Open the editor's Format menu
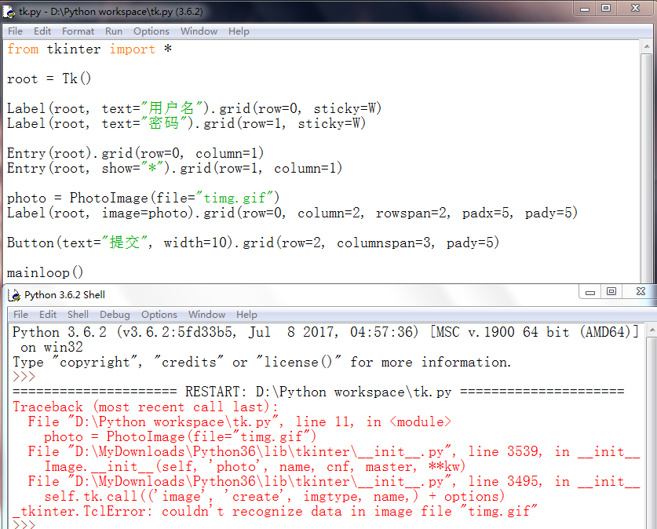This screenshot has height=529, width=657. pyautogui.click(x=78, y=31)
